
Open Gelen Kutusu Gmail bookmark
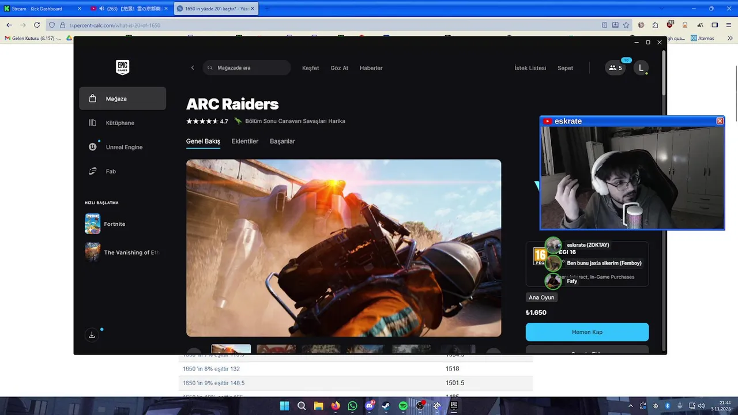(x=32, y=38)
